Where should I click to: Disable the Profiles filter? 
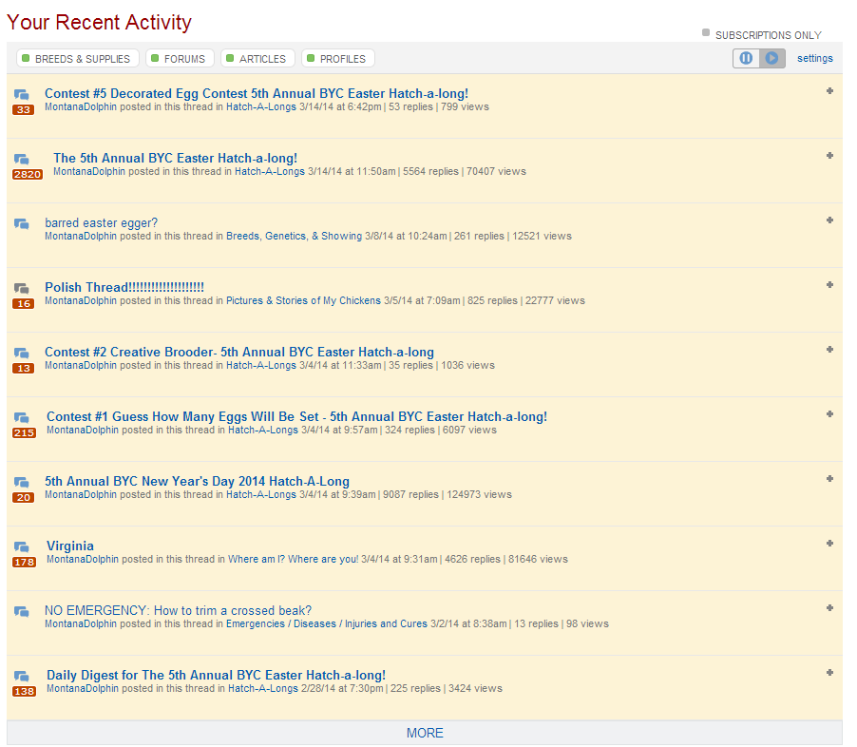click(x=337, y=59)
